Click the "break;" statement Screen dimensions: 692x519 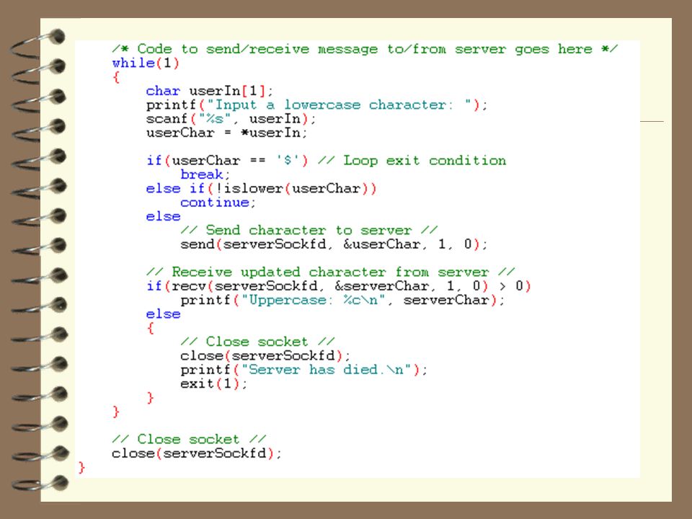click(205, 174)
